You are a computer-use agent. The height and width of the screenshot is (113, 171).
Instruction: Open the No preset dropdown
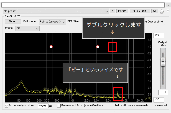56,11
